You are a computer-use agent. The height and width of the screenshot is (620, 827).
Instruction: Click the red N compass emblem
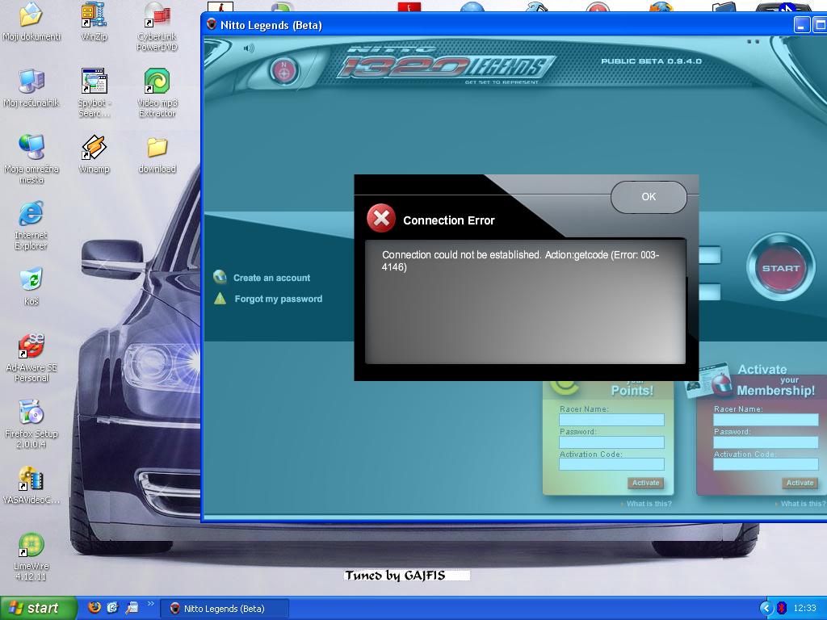(283, 71)
